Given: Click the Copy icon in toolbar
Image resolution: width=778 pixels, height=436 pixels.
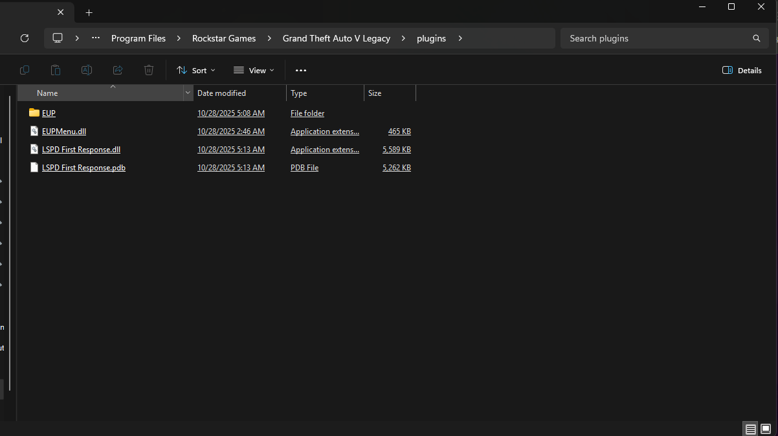Looking at the screenshot, I should 25,70.
